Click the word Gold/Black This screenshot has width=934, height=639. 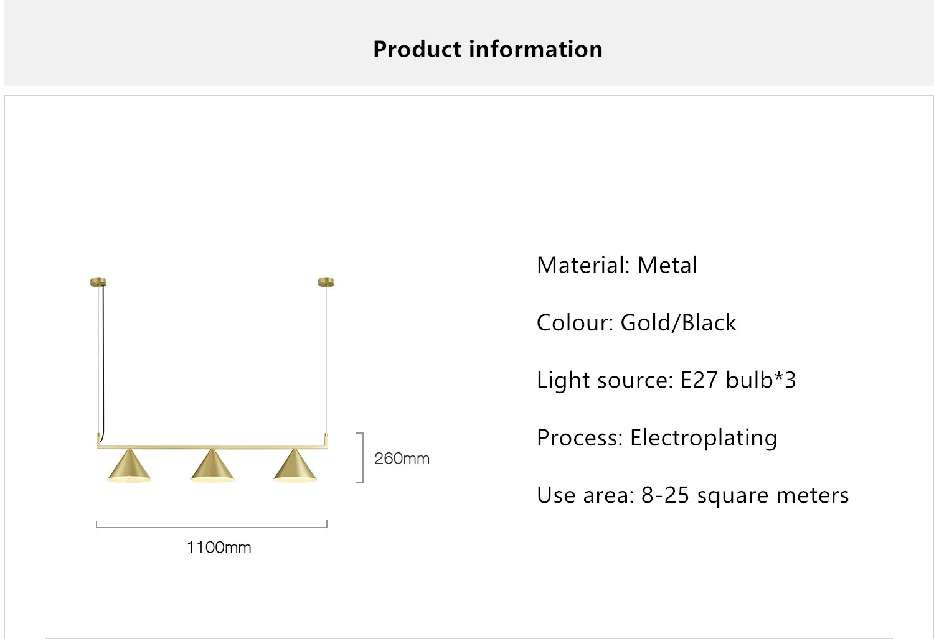coord(679,322)
